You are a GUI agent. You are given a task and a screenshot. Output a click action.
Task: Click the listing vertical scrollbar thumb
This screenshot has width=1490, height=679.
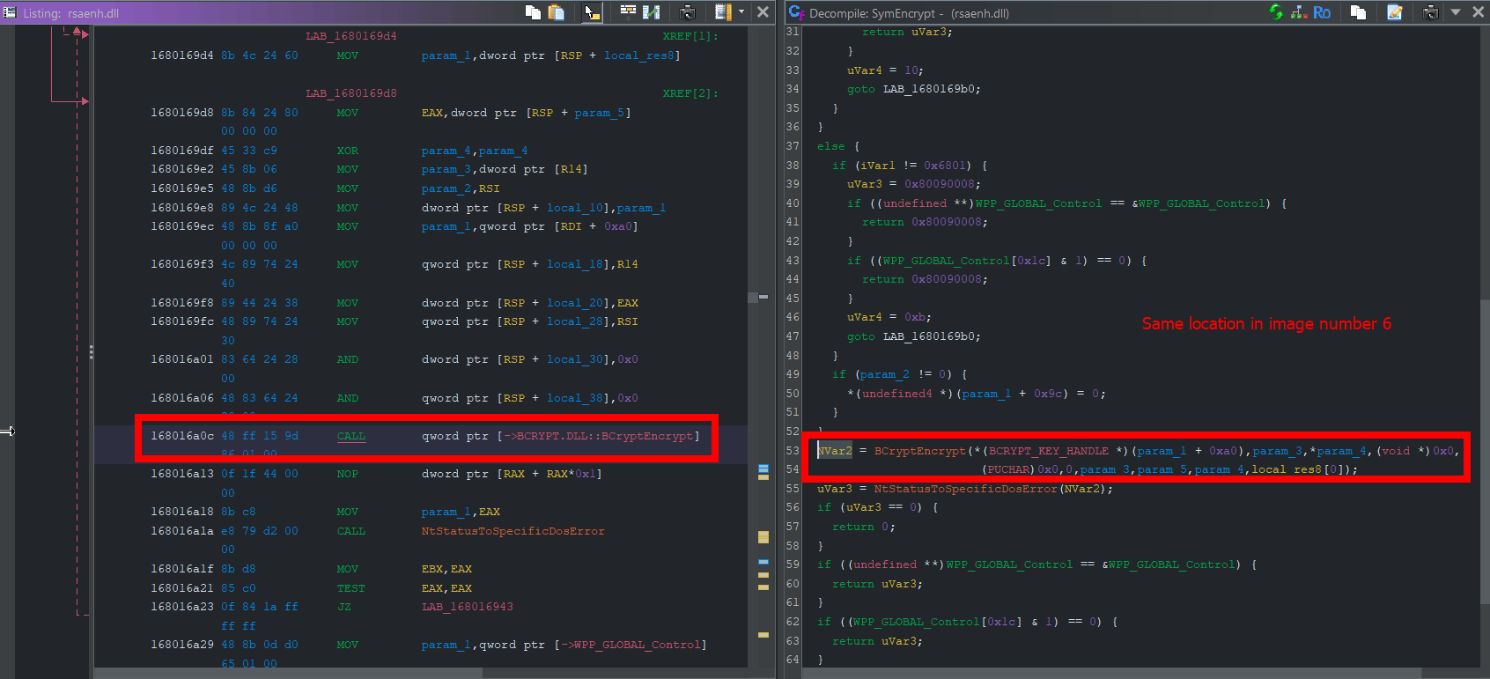[x=753, y=298]
